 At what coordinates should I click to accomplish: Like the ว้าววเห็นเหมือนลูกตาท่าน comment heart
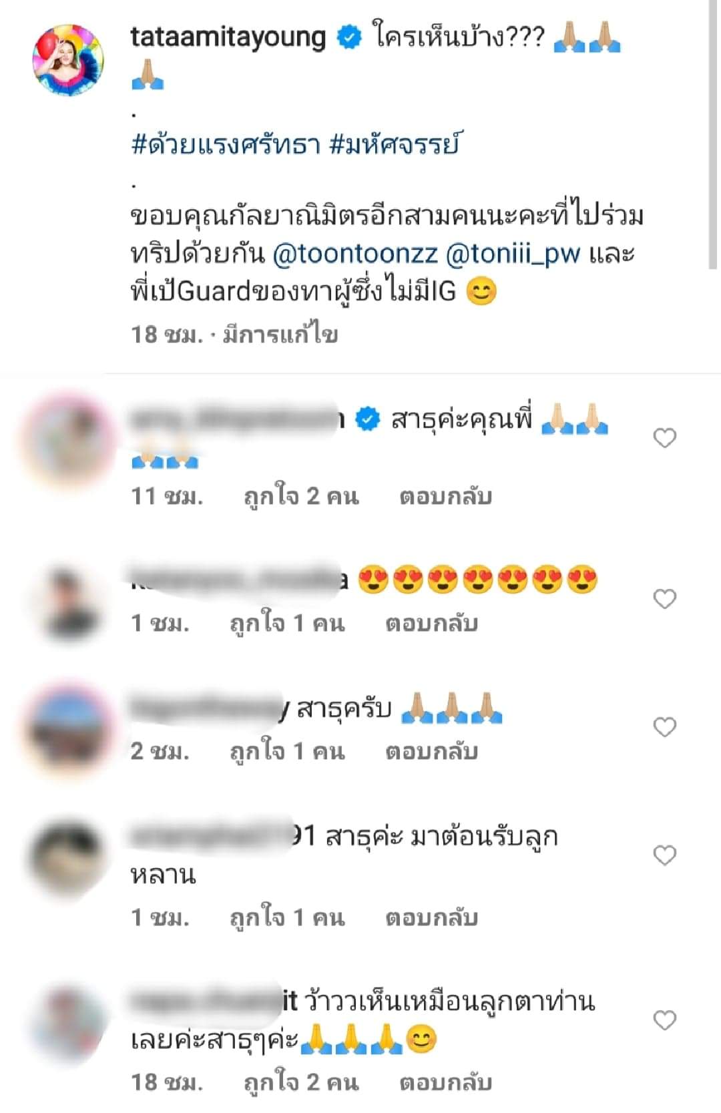[664, 1020]
